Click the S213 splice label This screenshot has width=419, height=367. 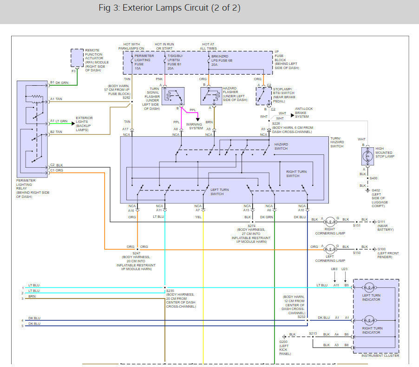pyautogui.click(x=313, y=334)
